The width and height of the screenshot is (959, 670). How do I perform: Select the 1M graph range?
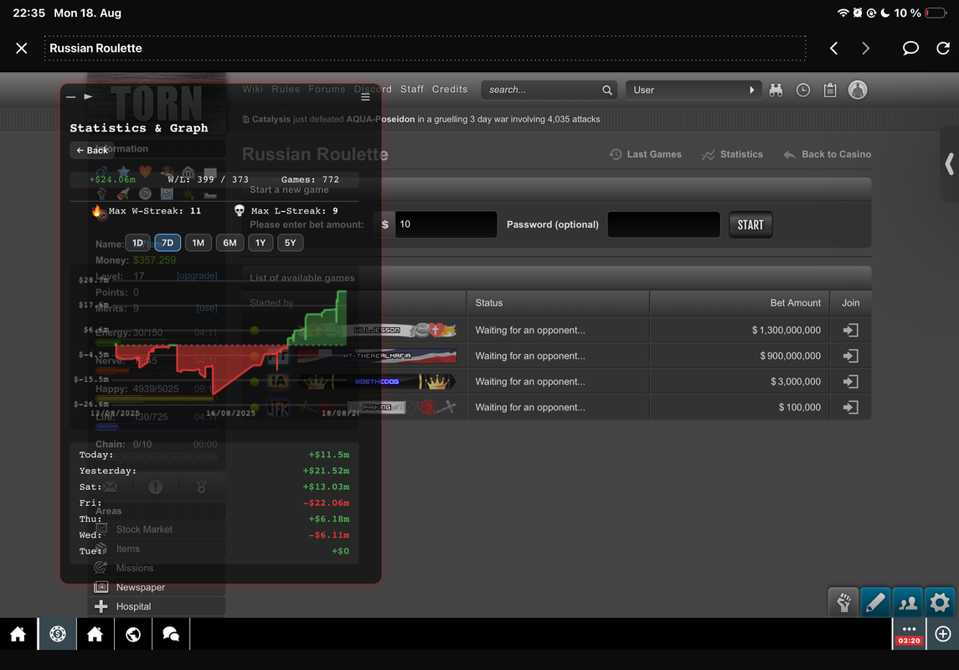coord(199,243)
